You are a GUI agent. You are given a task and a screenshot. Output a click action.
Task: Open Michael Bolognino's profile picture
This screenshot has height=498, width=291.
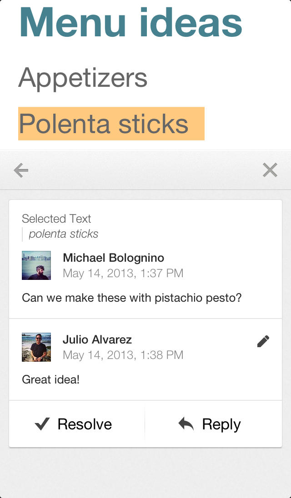pyautogui.click(x=36, y=265)
